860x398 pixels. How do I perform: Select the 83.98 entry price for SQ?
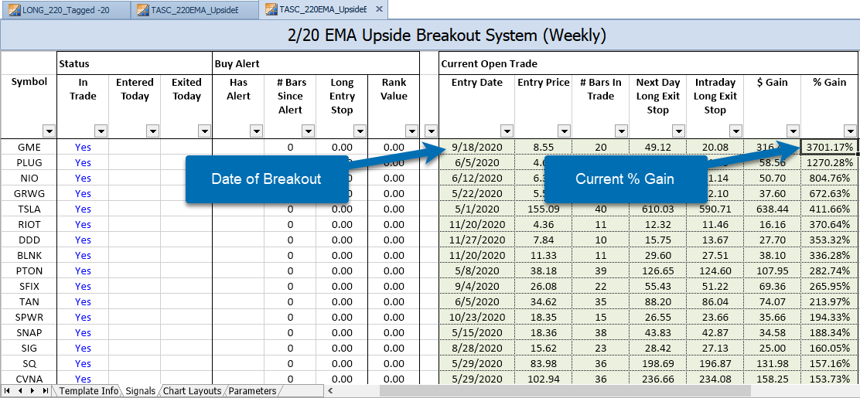pos(543,363)
